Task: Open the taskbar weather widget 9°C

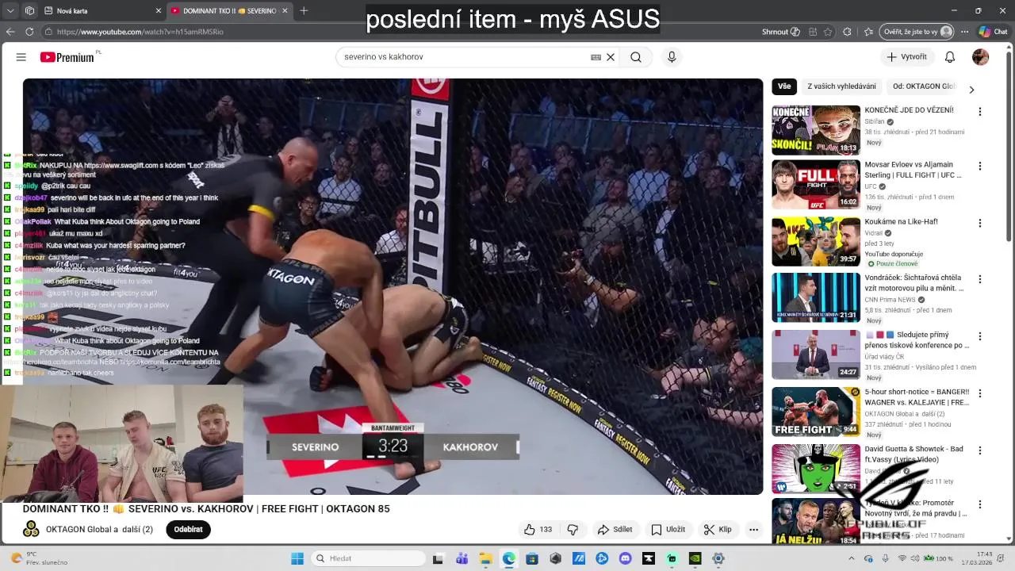Action: pyautogui.click(x=38, y=558)
